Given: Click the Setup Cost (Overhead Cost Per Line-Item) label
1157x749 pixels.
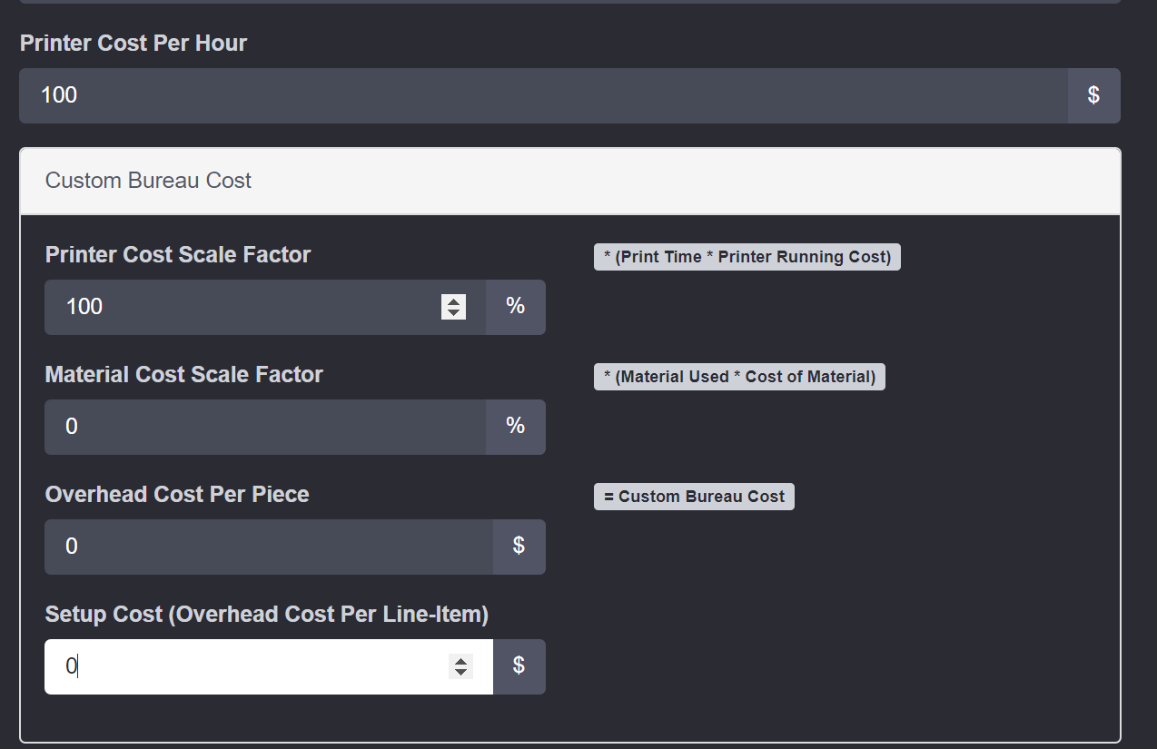Looking at the screenshot, I should (267, 615).
